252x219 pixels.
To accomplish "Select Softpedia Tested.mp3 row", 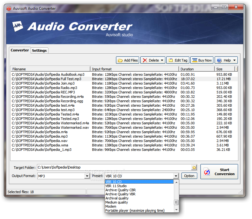I will click(x=124, y=119).
